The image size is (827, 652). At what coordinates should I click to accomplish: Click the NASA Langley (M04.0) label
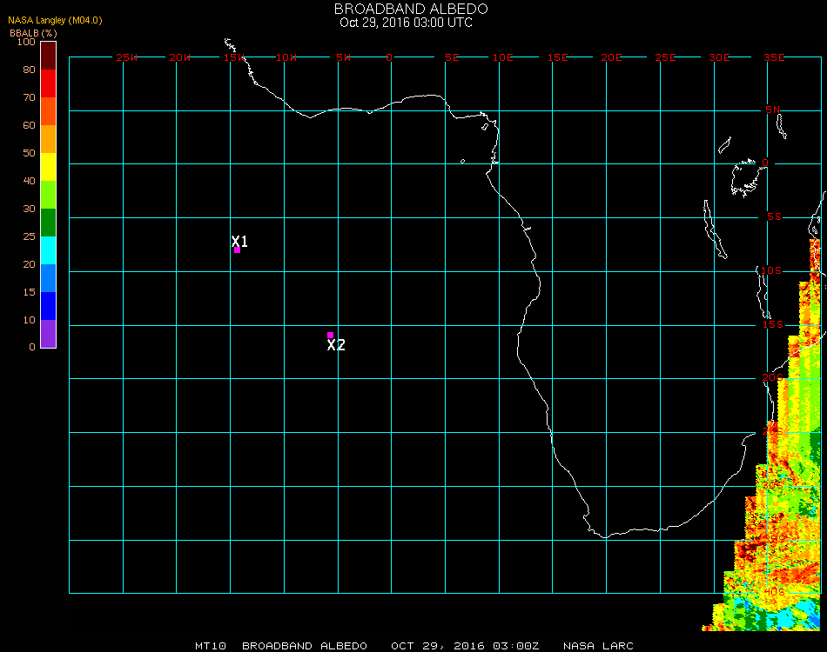click(x=55, y=21)
